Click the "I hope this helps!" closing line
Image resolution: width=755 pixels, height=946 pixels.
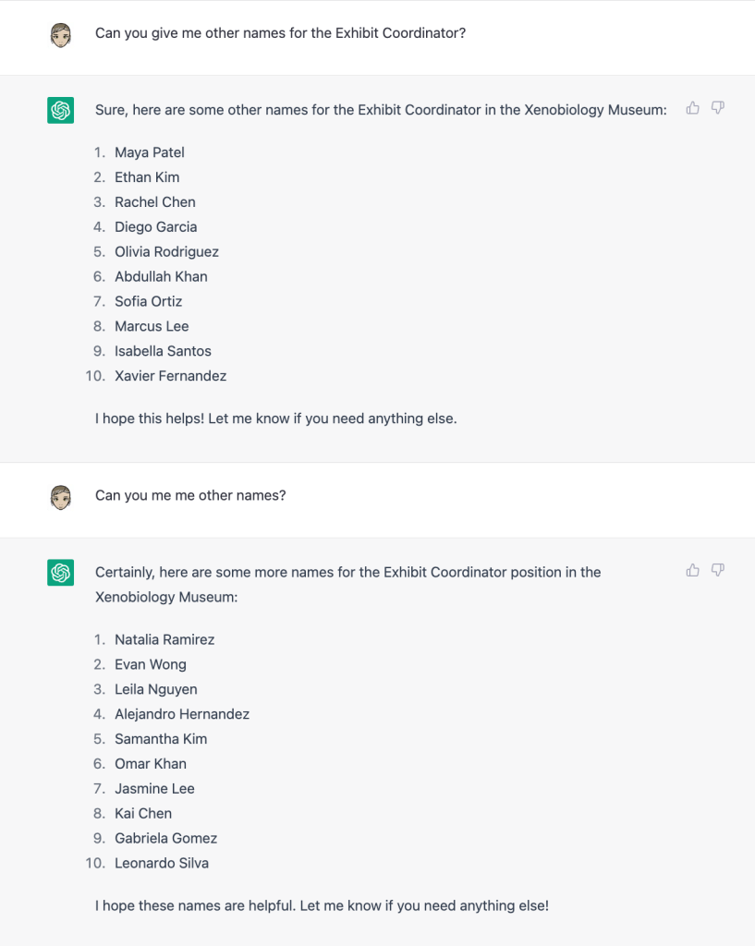coord(275,418)
